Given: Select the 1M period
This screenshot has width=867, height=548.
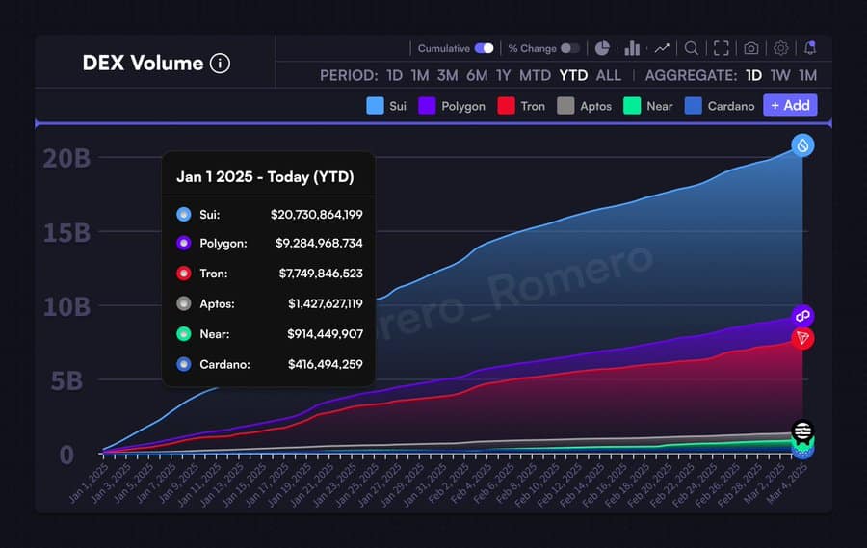Looking at the screenshot, I should click(420, 75).
